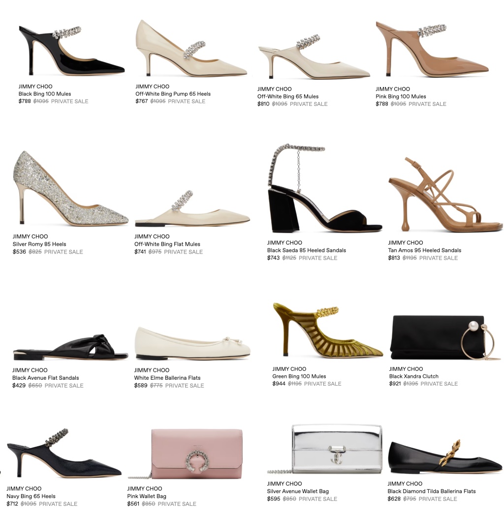Click the $921 price of Black Xandra Clutch
Screen dimensions: 504x532
pyautogui.click(x=395, y=384)
